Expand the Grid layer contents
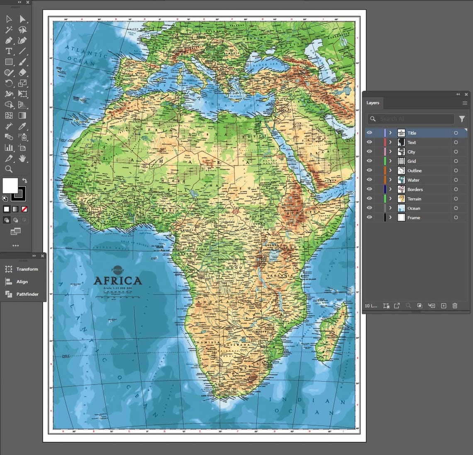The image size is (473, 455). click(390, 161)
